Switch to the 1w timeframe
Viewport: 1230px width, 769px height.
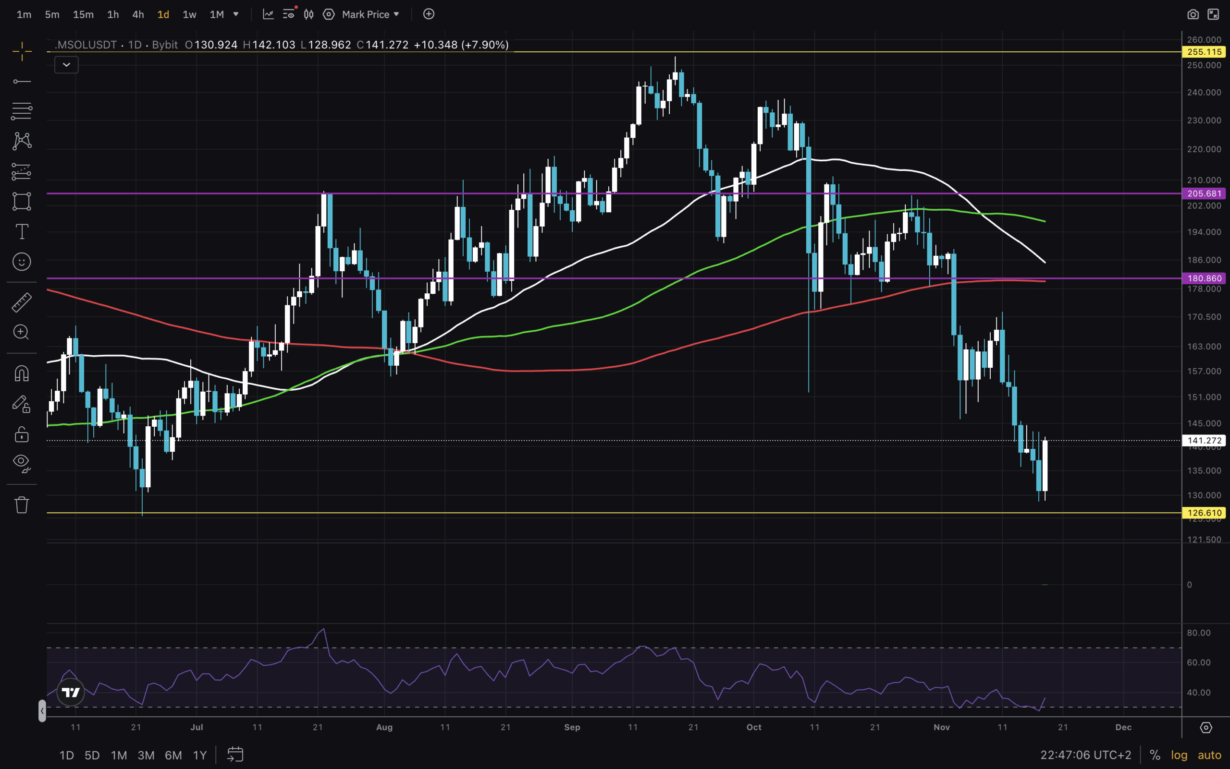click(x=189, y=14)
